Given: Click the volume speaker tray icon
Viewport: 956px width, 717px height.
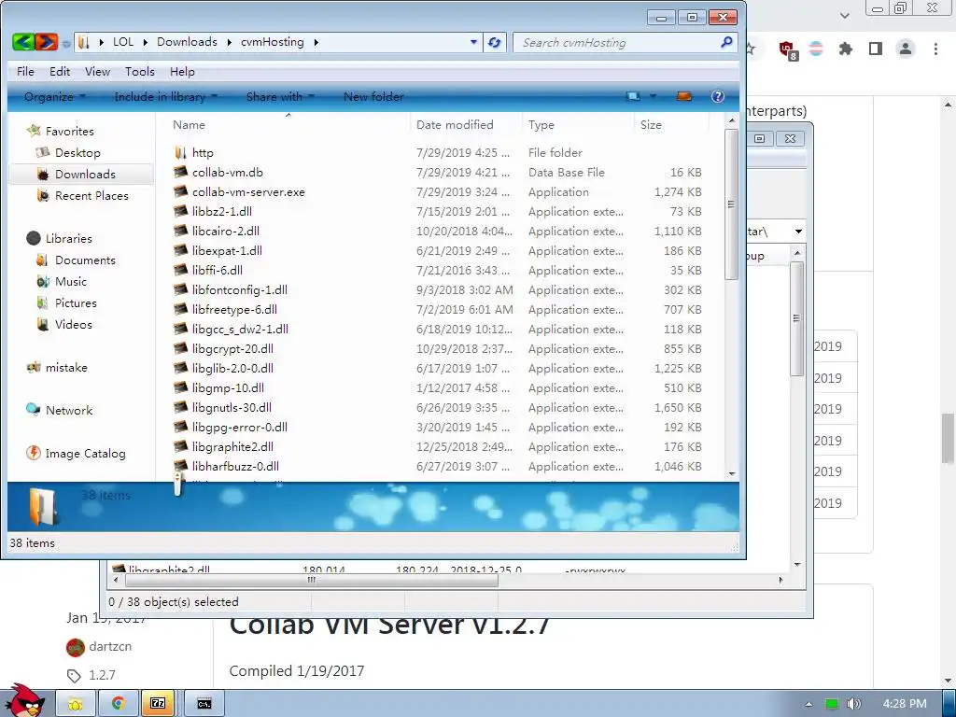Looking at the screenshot, I should click(x=854, y=704).
